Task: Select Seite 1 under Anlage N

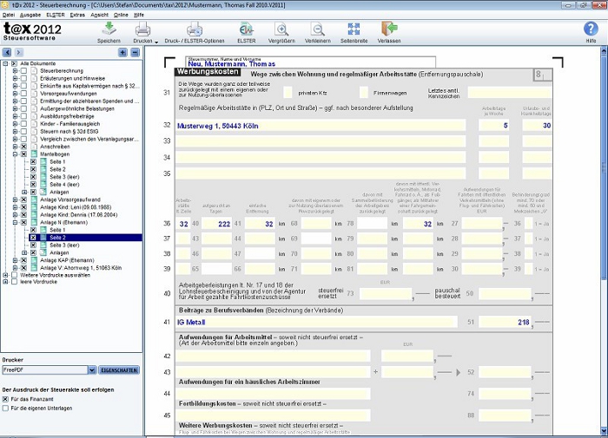Action: pos(57,230)
